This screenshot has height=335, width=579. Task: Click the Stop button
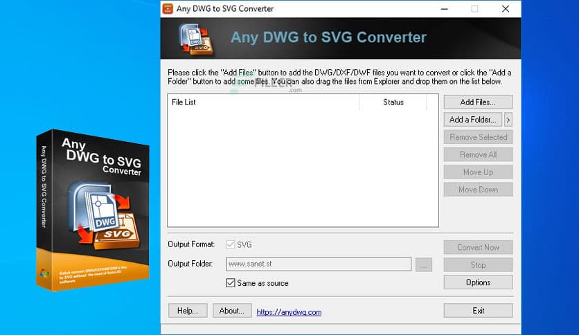pyautogui.click(x=478, y=265)
